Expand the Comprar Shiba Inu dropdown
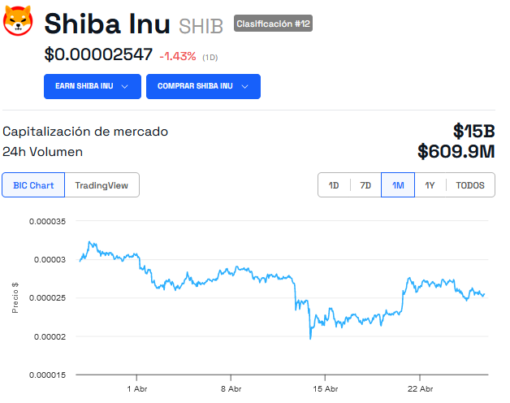510x403 pixels. [x=203, y=86]
